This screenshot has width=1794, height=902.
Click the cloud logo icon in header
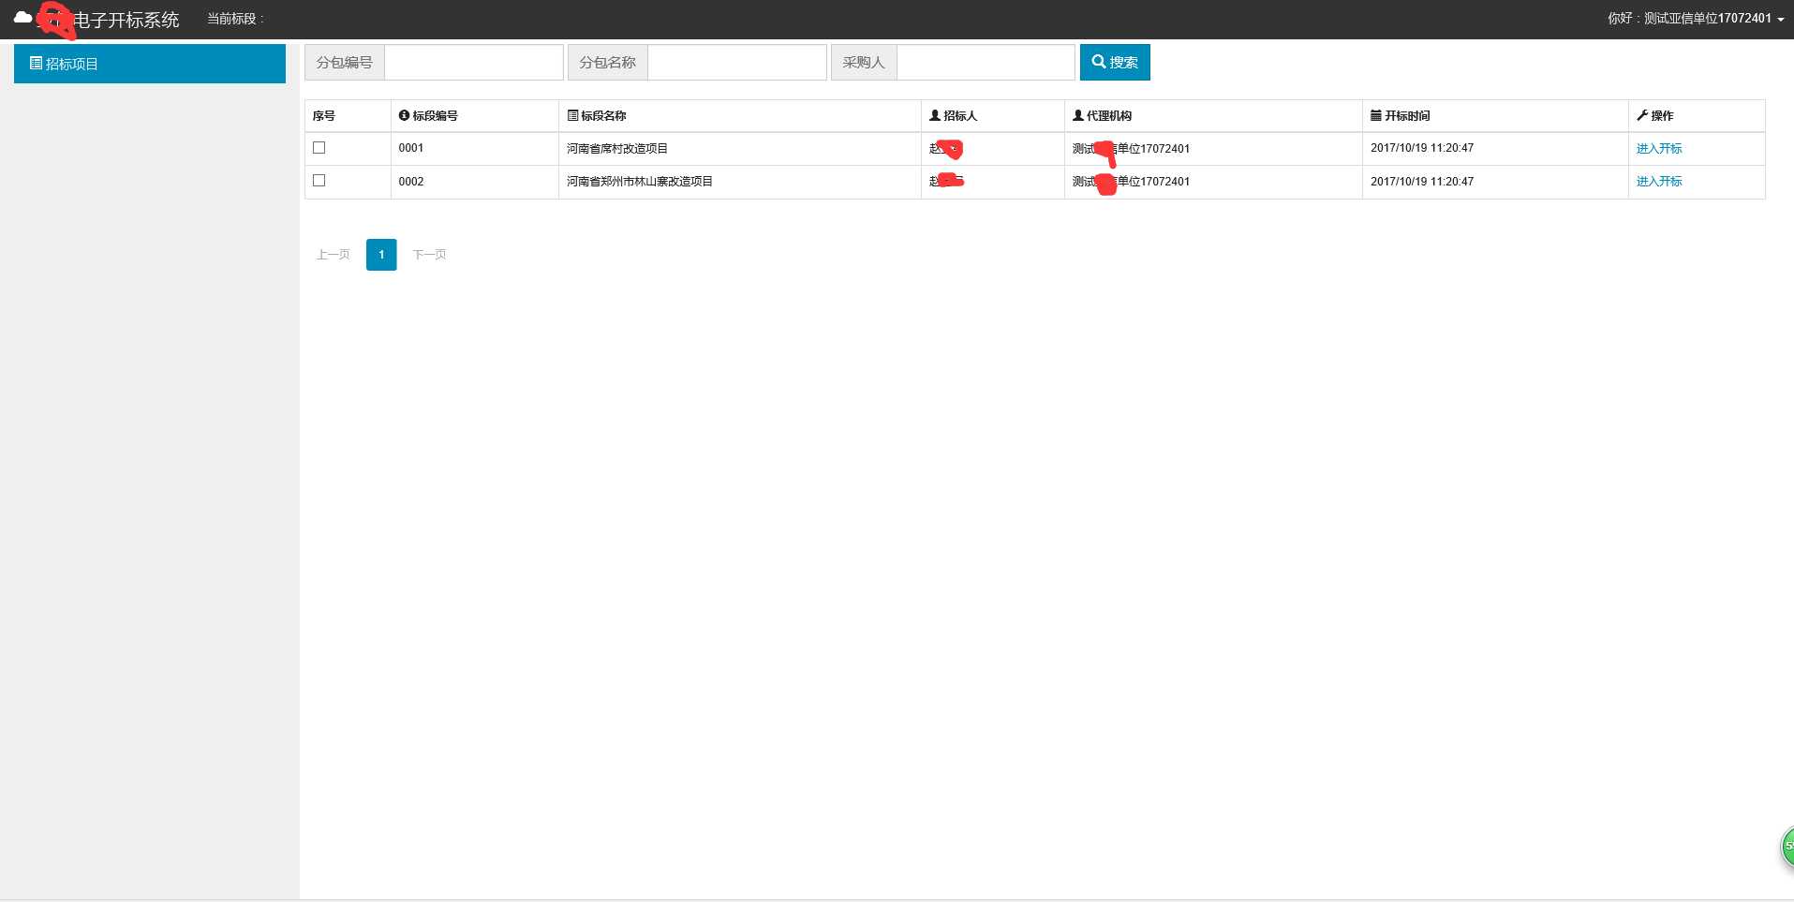[x=22, y=18]
